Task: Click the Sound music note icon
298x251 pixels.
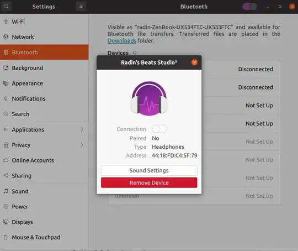Action: coord(6,191)
